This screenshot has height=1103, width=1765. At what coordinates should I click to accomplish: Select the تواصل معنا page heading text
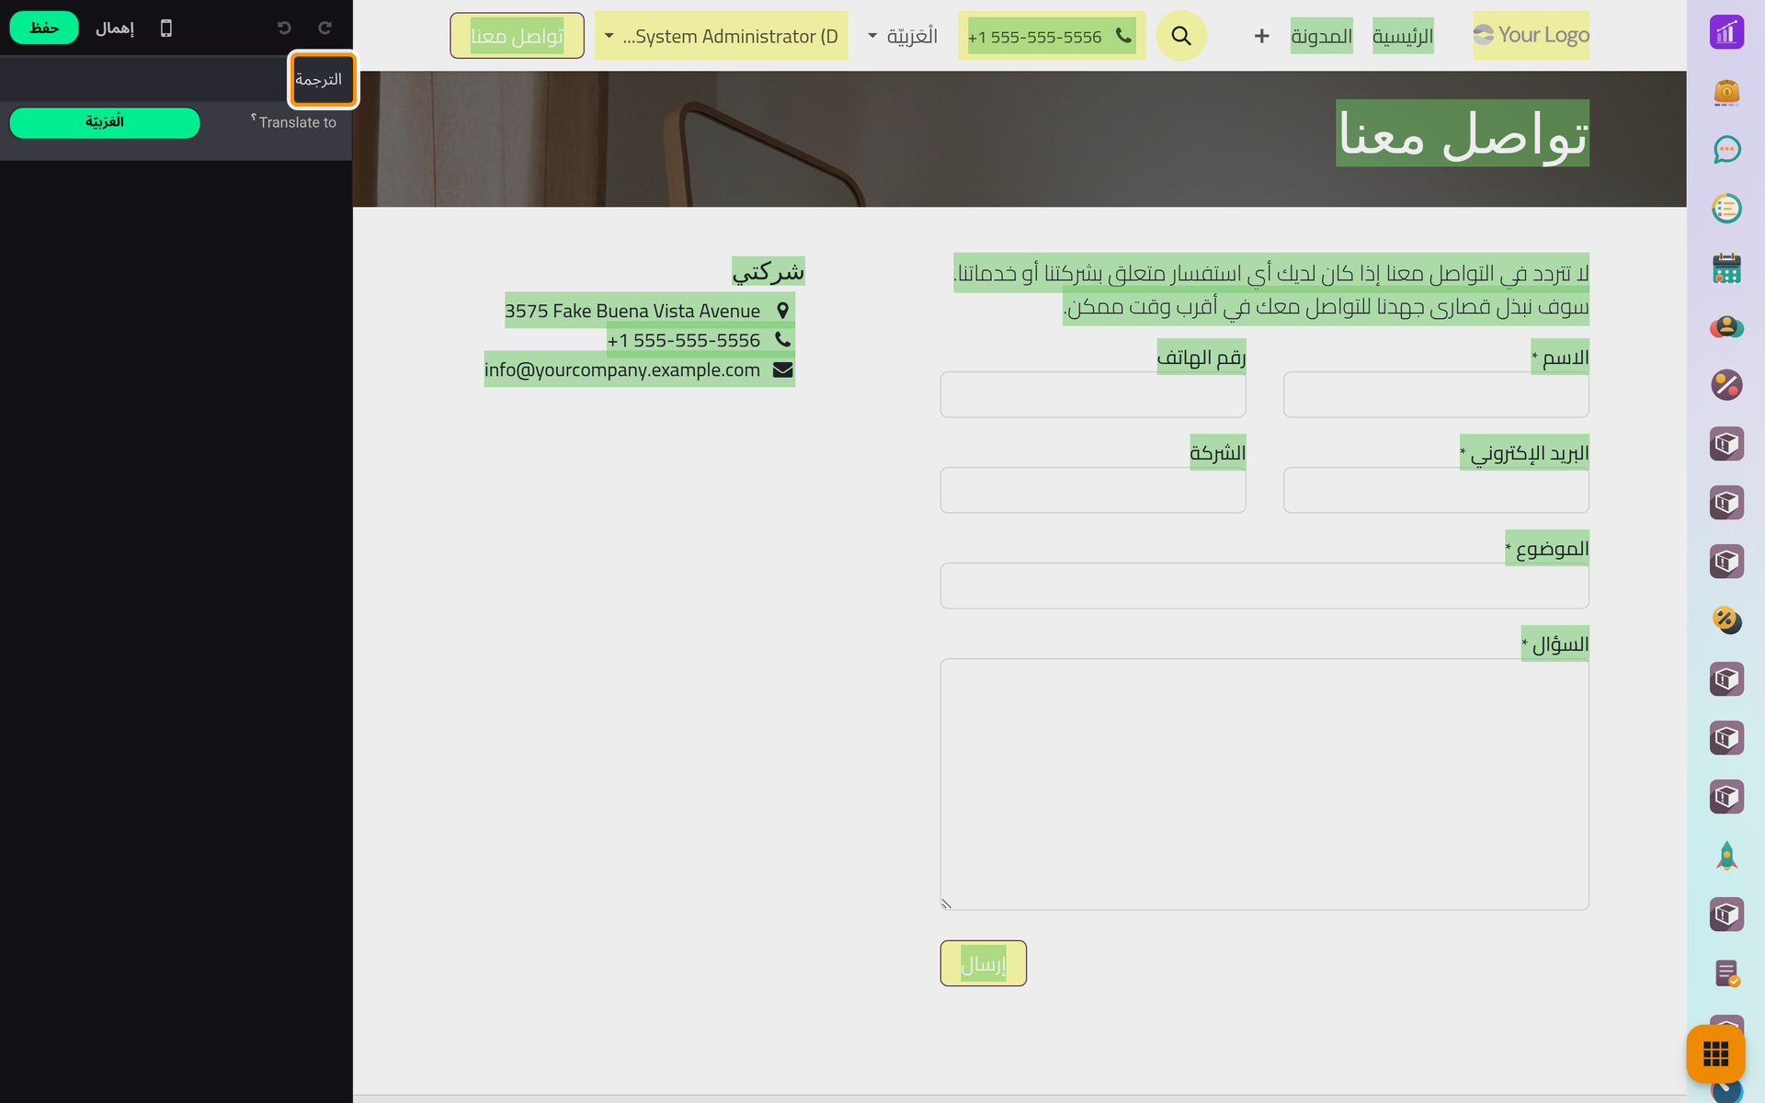point(1462,133)
